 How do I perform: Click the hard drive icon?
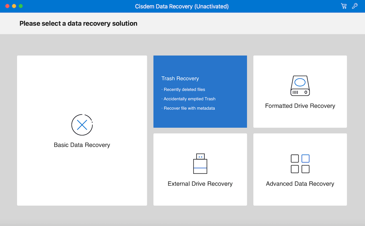(300, 86)
